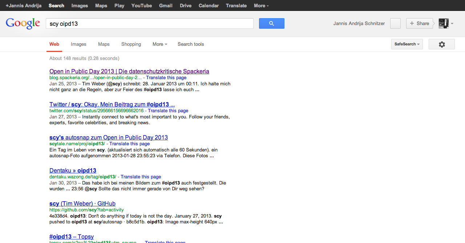
Task: Click the About 148 results text
Action: click(84, 58)
